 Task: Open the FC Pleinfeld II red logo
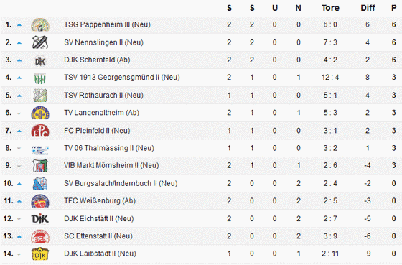coord(40,131)
